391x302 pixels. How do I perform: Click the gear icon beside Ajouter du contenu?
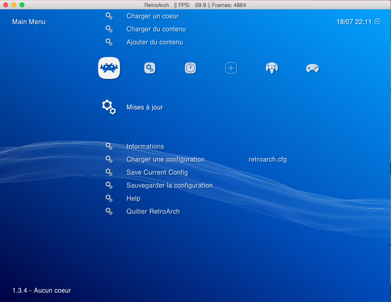(x=109, y=42)
